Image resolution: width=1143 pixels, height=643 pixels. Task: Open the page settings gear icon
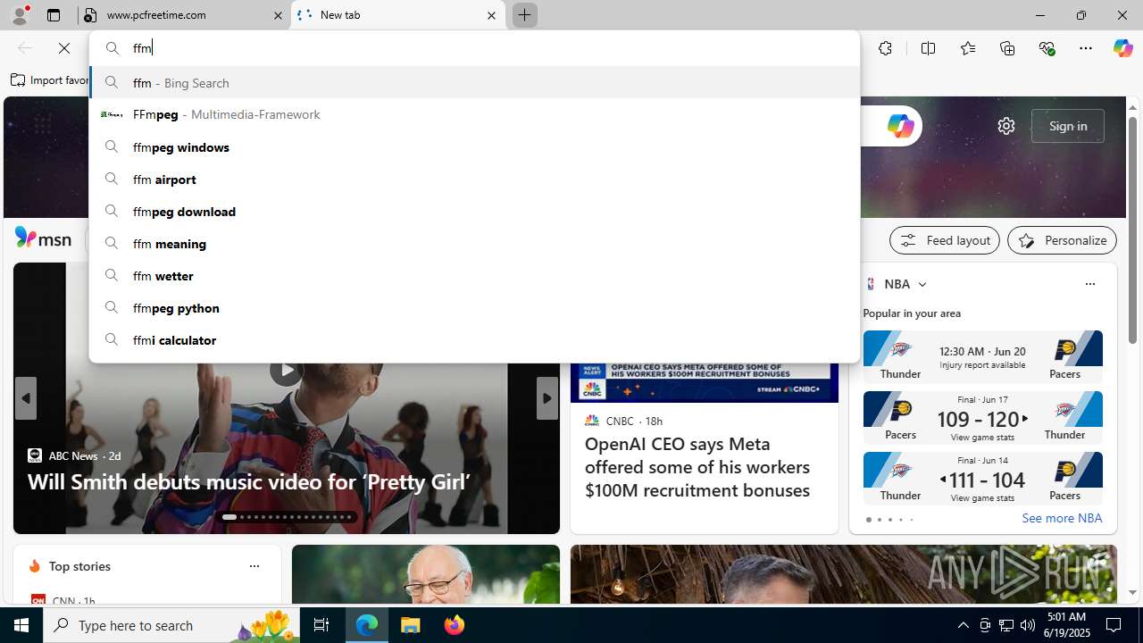click(1006, 126)
